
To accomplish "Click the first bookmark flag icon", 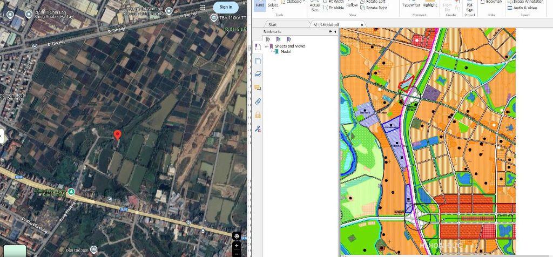I will (x=268, y=39).
